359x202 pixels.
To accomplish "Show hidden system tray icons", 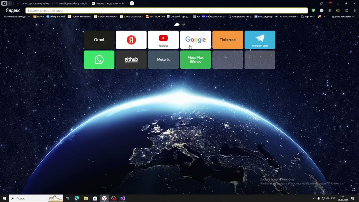I will click(x=314, y=198).
